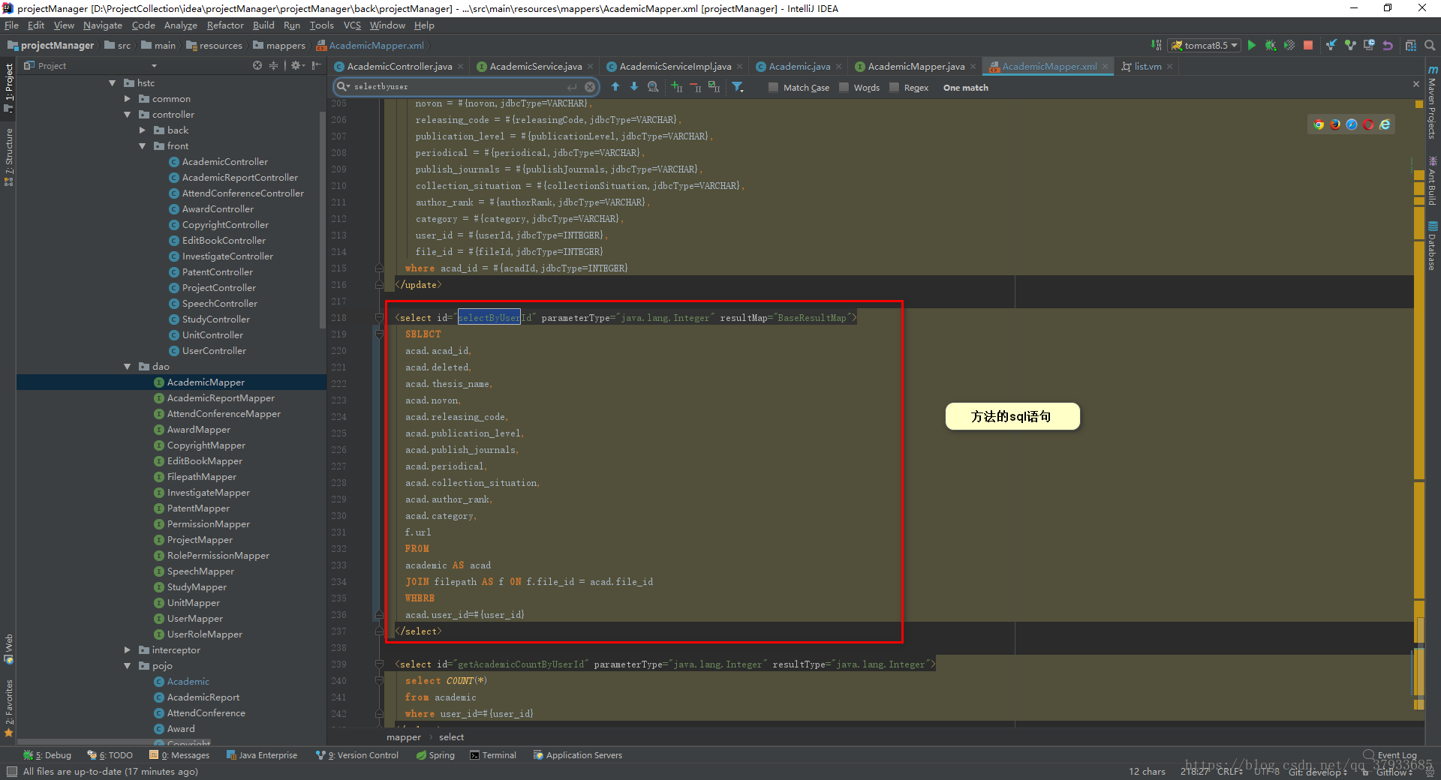1441x780 pixels.
Task: Open the search filter options dropdown
Action: (738, 87)
